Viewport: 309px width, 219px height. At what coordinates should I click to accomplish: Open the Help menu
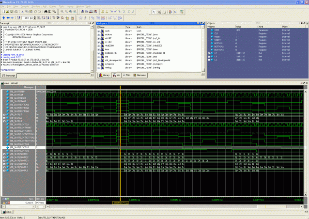tap(89, 6)
